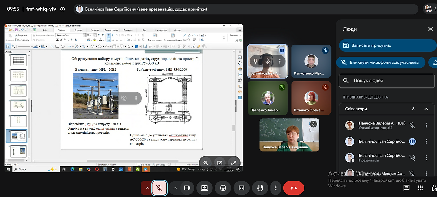Open the activities grid icon
The image size is (437, 197).
click(x=420, y=188)
